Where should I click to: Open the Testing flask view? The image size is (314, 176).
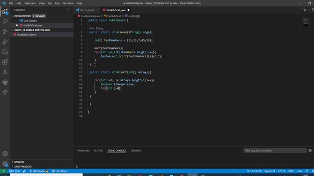pyautogui.click(x=5, y=72)
